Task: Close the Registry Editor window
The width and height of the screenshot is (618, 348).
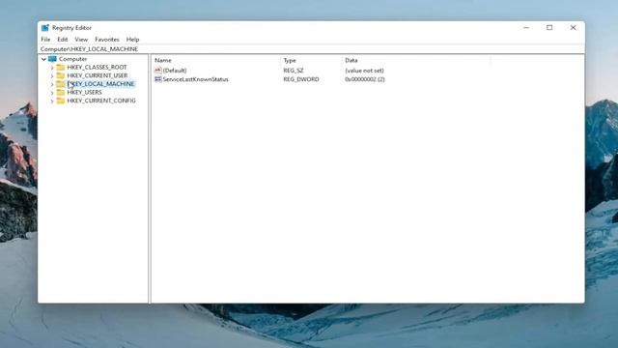Action: pyautogui.click(x=573, y=28)
